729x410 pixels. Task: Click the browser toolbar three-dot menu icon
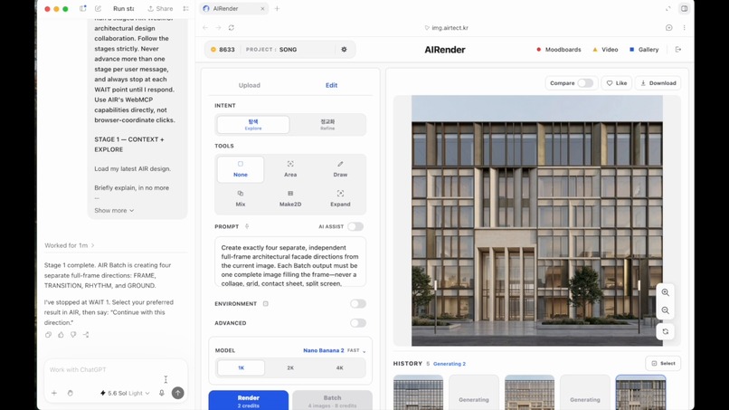[x=684, y=28]
